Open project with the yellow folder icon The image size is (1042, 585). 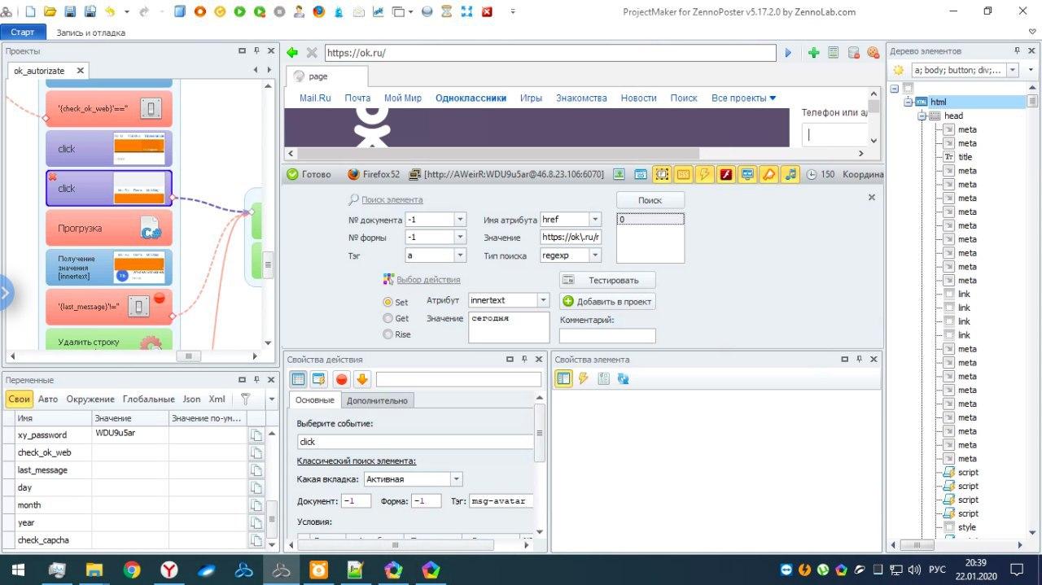pyautogui.click(x=50, y=12)
